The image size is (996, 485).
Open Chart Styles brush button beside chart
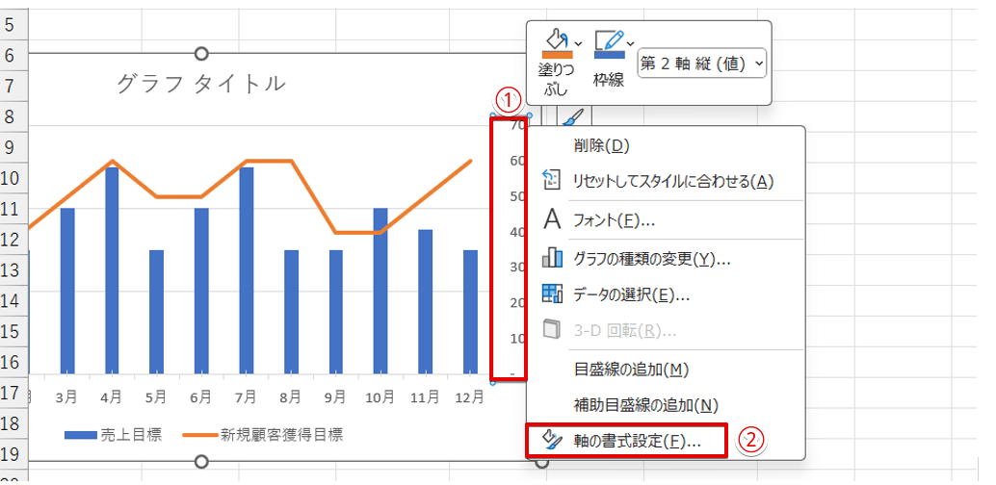[572, 116]
